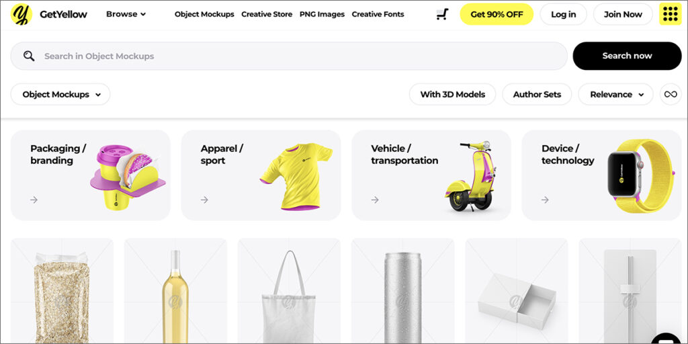
Task: Click the arrow on Vehicle / transportation card
Action: click(375, 200)
